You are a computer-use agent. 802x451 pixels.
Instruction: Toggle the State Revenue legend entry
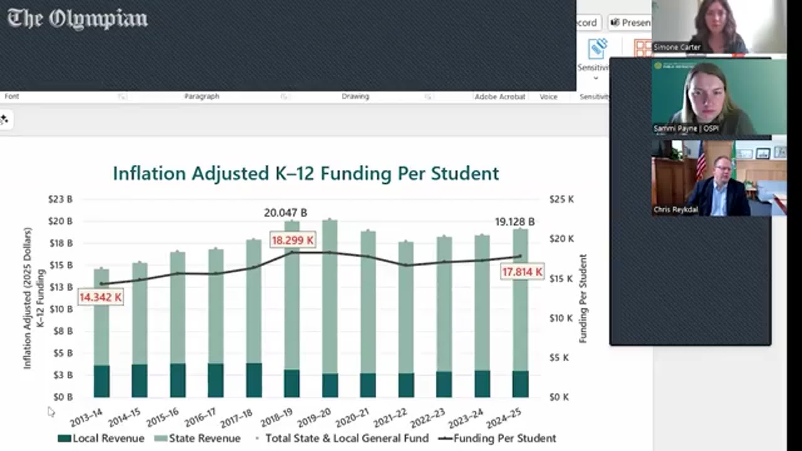click(201, 438)
